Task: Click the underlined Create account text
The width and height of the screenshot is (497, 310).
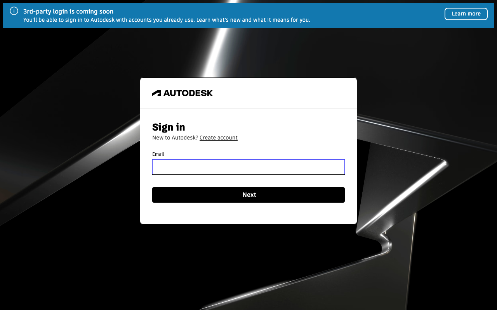Action: click(x=218, y=138)
